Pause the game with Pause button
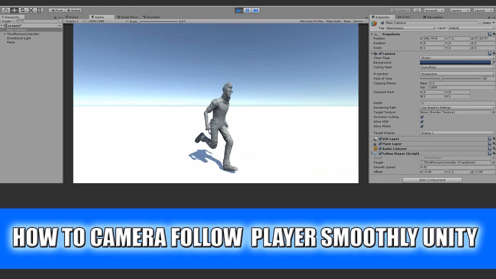This screenshot has width=496, height=279. pos(247,10)
